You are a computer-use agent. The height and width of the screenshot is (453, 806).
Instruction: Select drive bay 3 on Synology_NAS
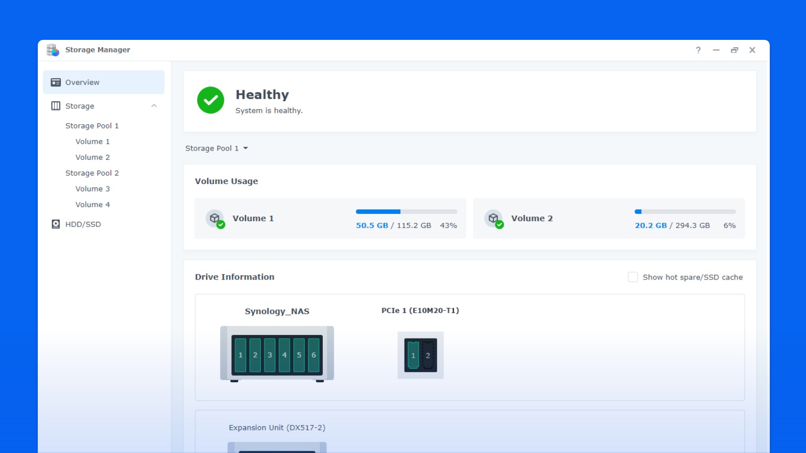point(270,355)
